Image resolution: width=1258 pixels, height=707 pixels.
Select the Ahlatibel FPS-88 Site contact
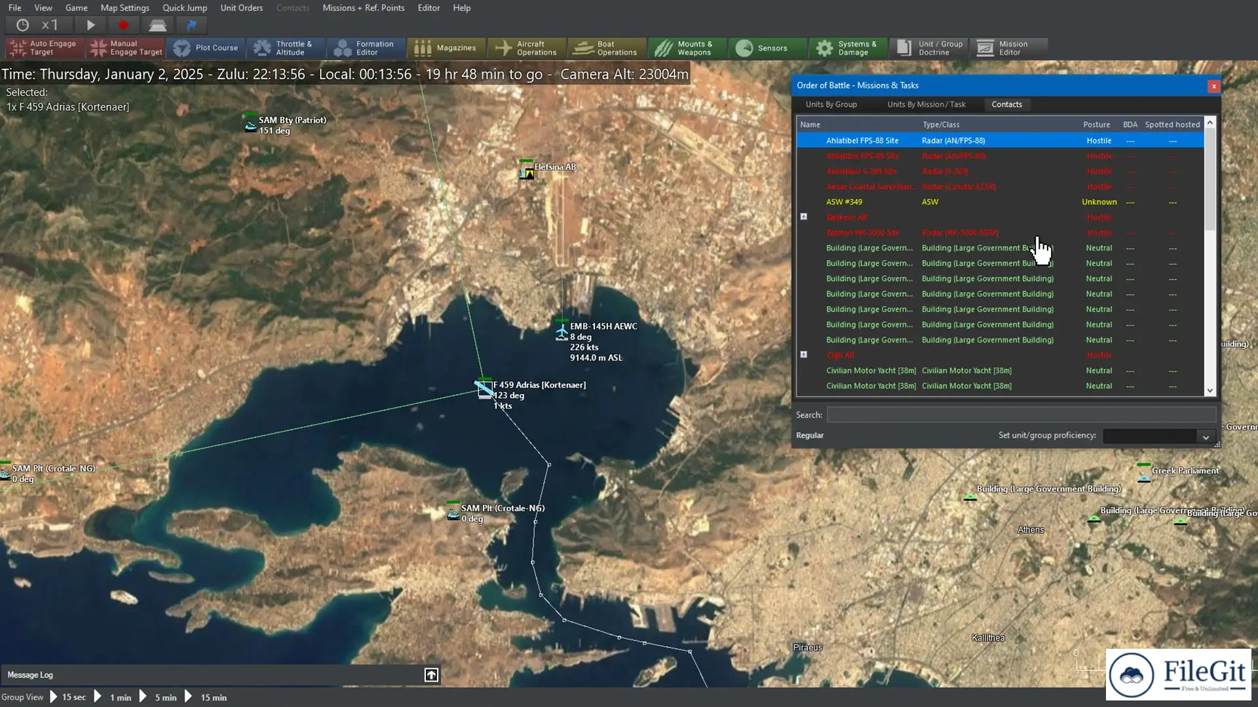[1000, 140]
